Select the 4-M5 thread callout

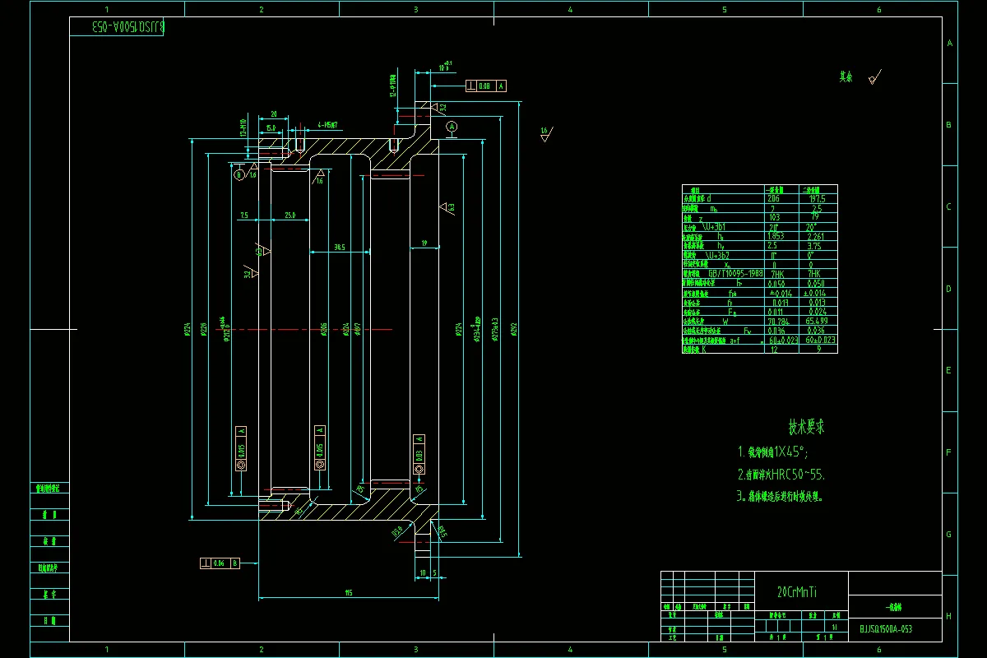coord(327,125)
